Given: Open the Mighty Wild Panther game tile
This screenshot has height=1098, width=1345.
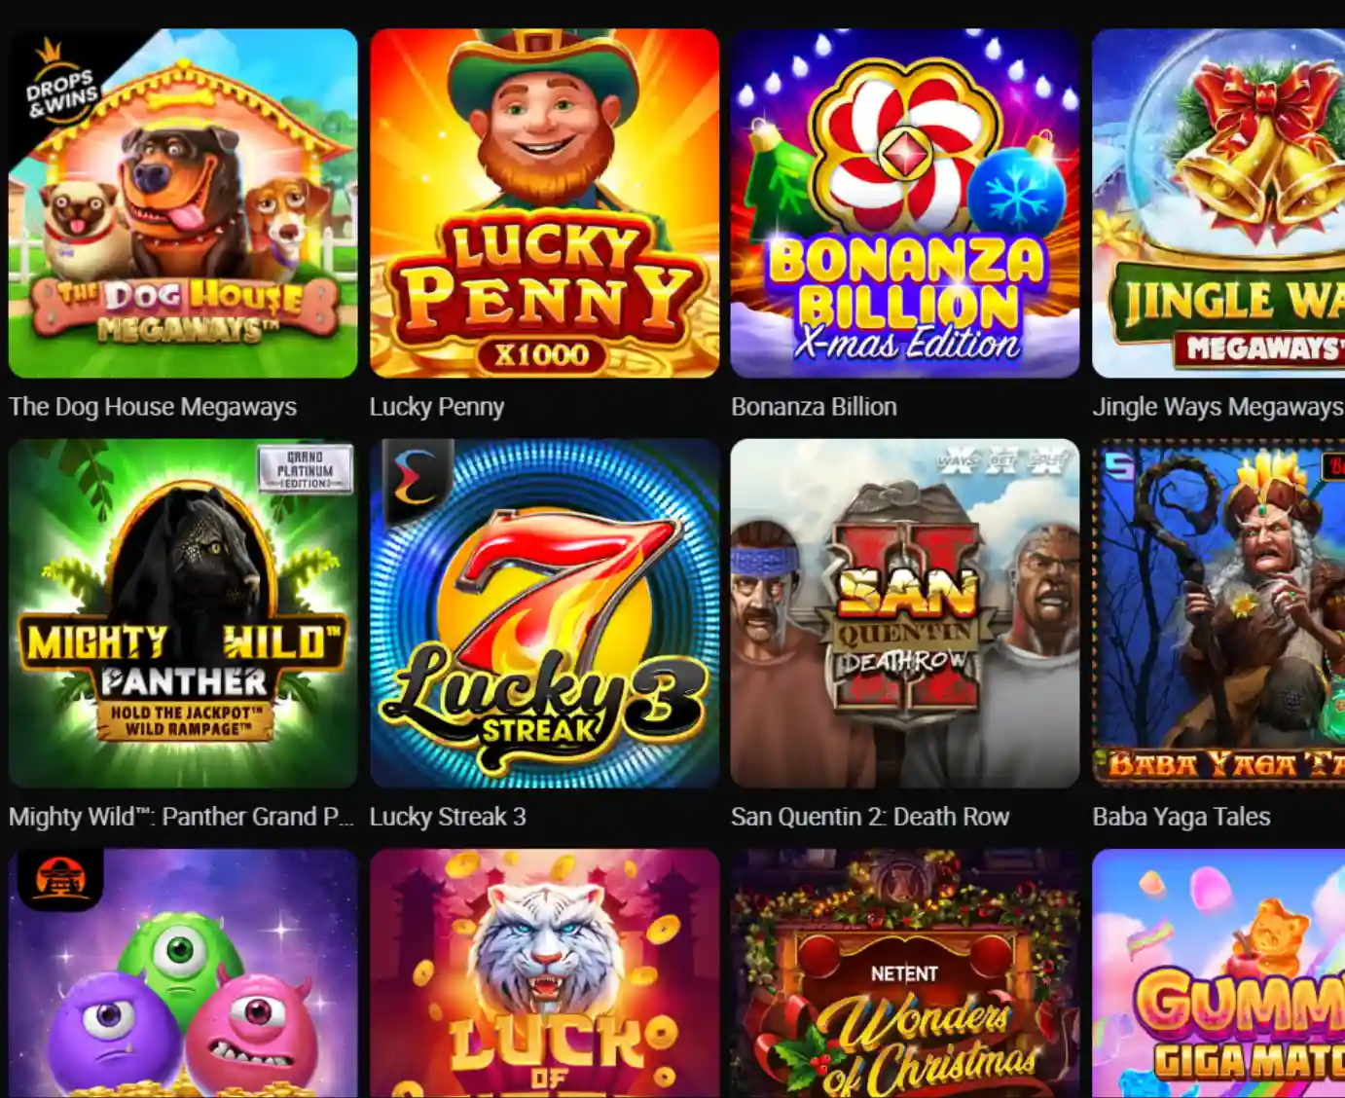Looking at the screenshot, I should [x=183, y=613].
